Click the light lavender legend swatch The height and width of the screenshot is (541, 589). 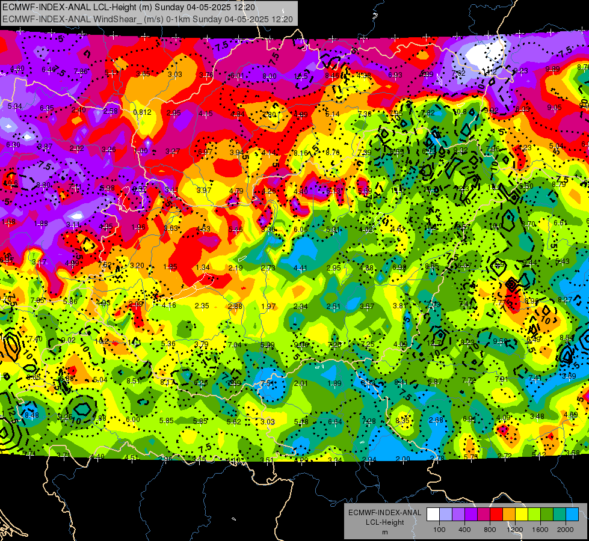[446, 515]
